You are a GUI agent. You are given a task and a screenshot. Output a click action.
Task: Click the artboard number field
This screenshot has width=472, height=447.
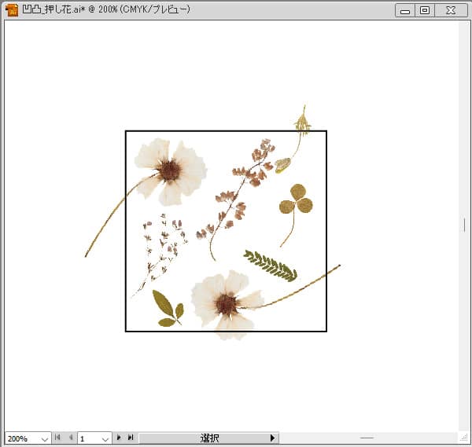click(x=87, y=438)
